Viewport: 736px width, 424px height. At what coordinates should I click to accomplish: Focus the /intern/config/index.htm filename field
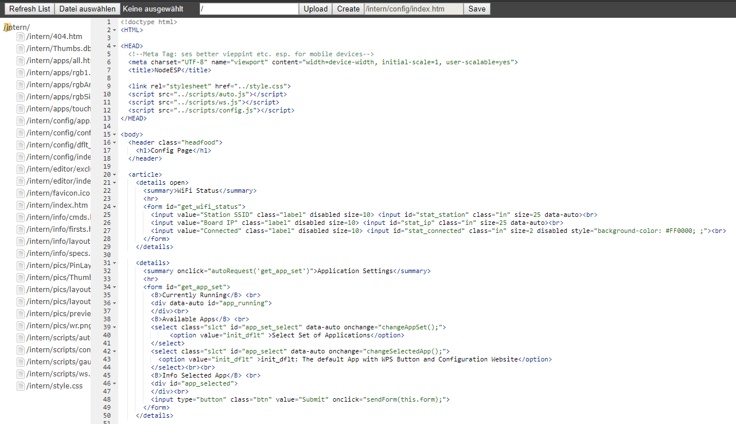coord(414,9)
